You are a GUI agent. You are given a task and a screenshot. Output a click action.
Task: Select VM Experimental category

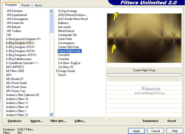click(17, 15)
